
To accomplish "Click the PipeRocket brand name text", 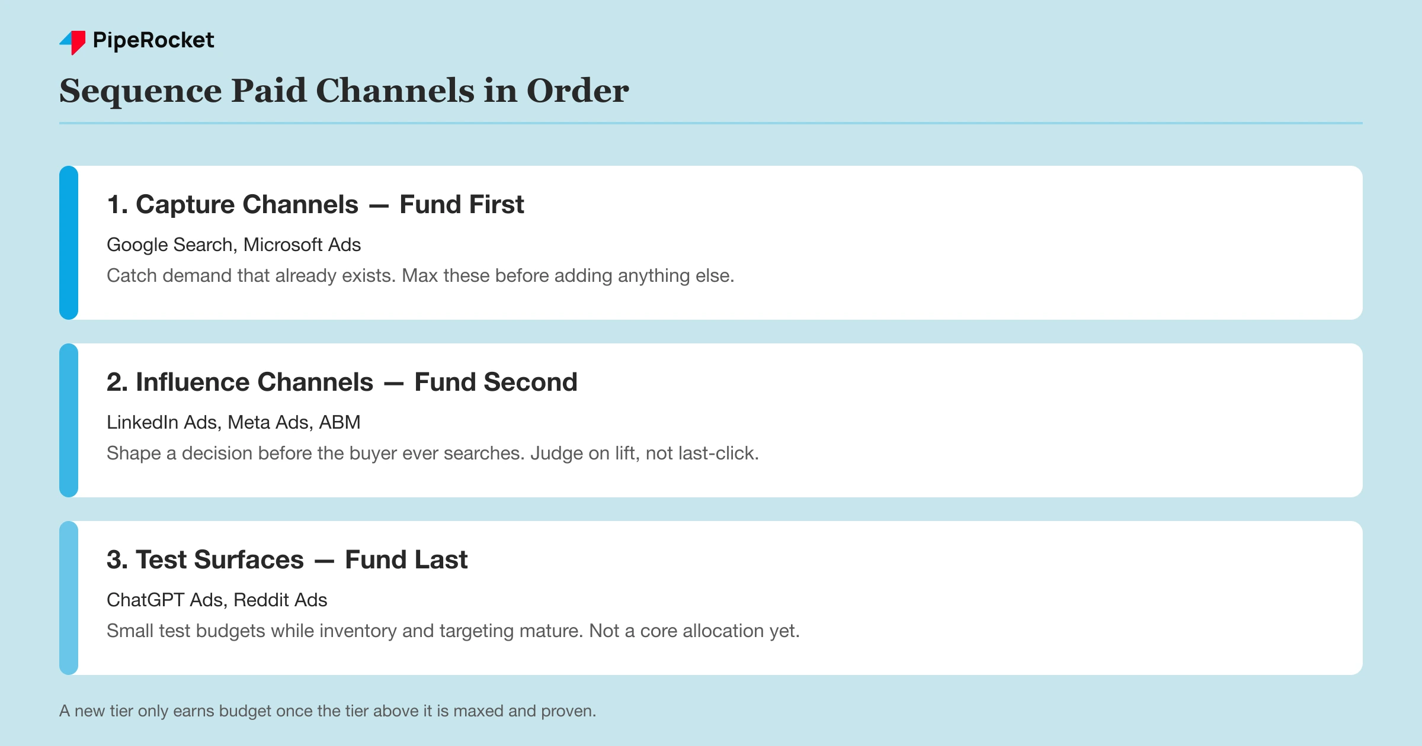I will tap(153, 40).
